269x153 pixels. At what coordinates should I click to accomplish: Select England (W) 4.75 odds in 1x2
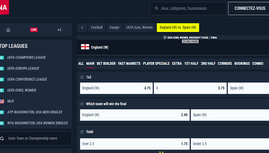click(116, 88)
